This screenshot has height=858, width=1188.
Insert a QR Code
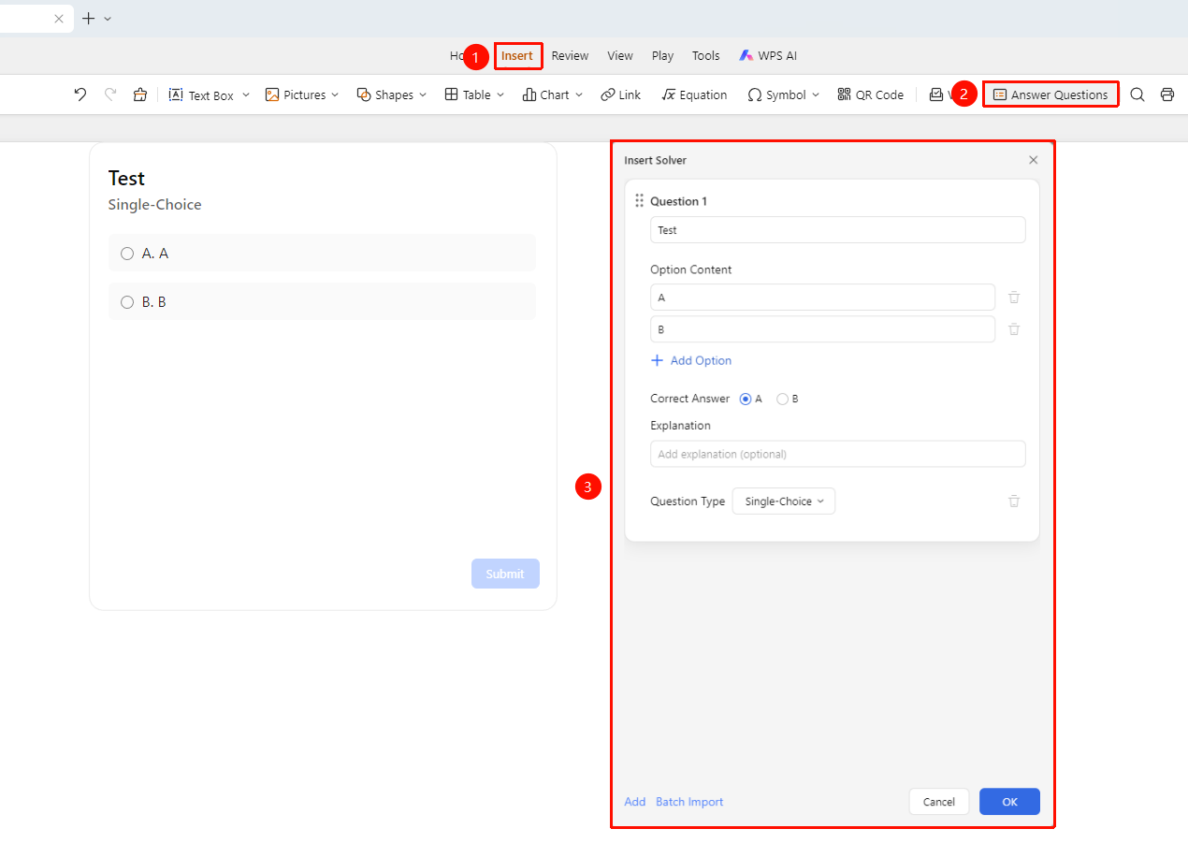871,95
